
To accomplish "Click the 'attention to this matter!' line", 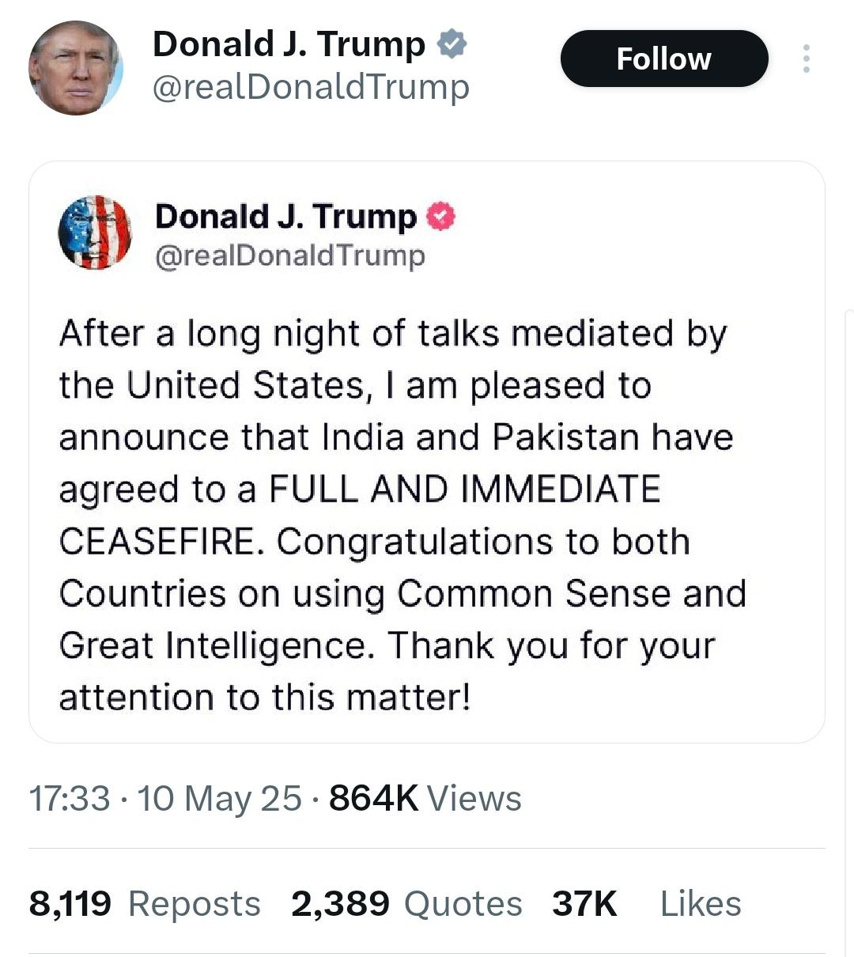I will [265, 698].
